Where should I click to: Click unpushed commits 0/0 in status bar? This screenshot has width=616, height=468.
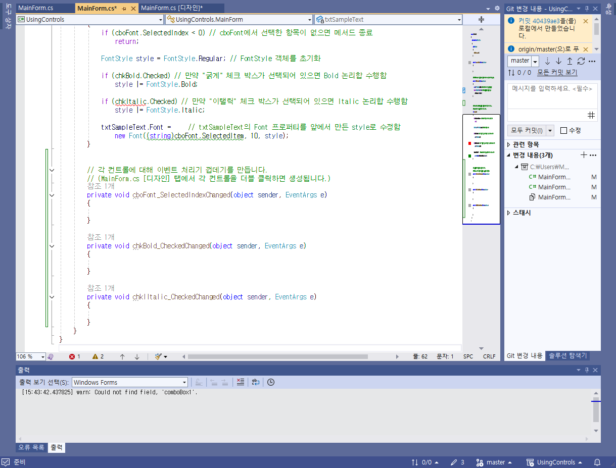(x=424, y=462)
